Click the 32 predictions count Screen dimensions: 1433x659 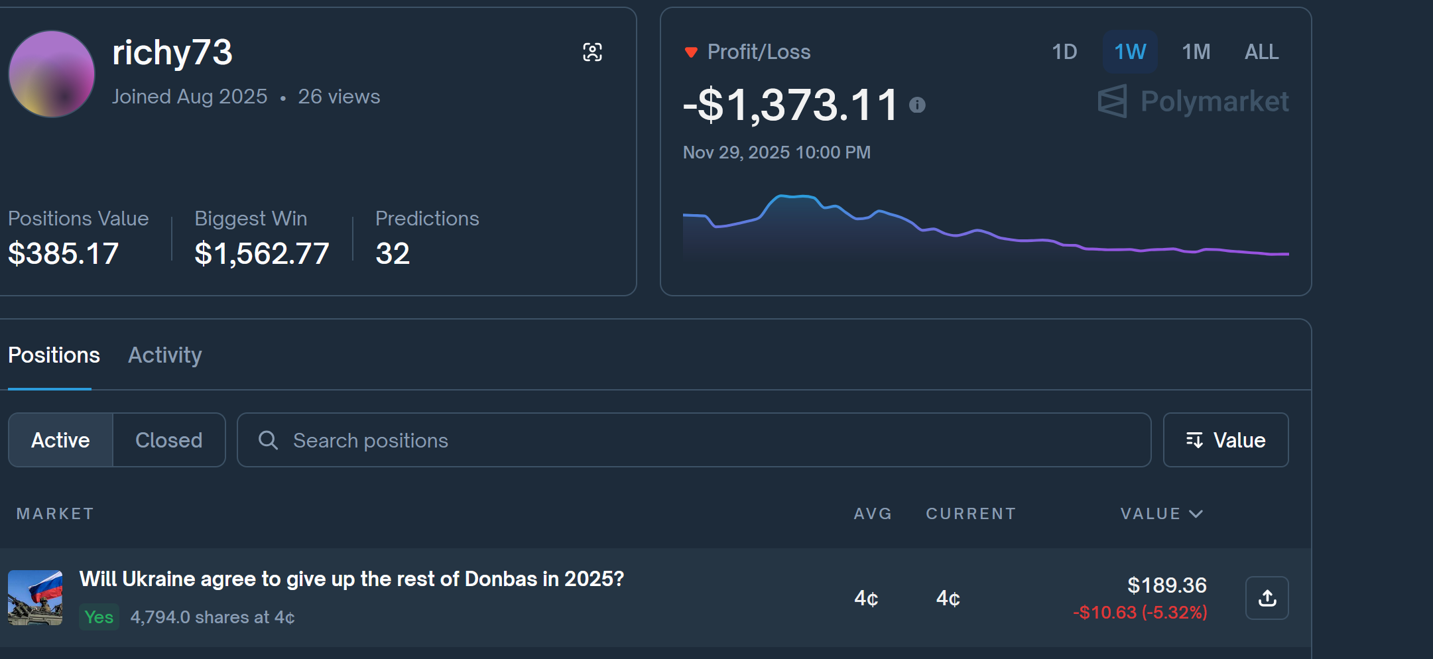click(393, 253)
